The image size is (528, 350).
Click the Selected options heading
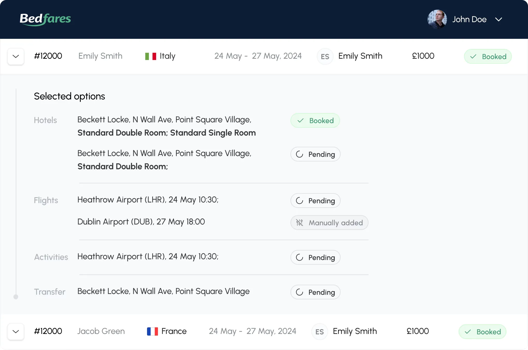point(69,96)
